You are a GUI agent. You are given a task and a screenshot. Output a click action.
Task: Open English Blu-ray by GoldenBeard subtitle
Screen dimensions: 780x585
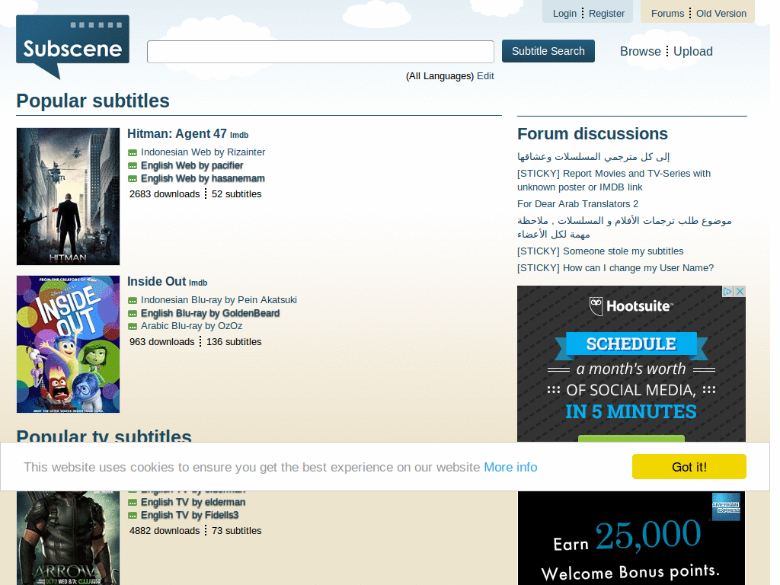210,313
